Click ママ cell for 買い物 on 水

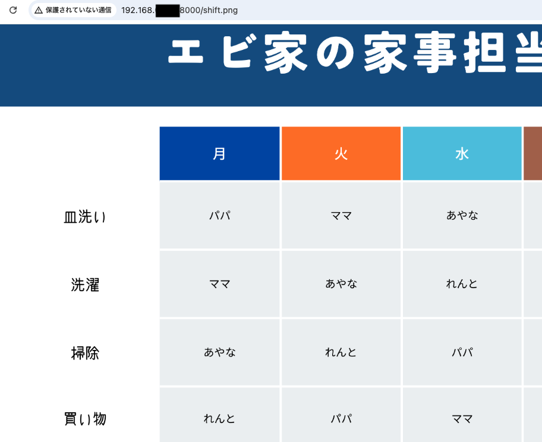(462, 418)
